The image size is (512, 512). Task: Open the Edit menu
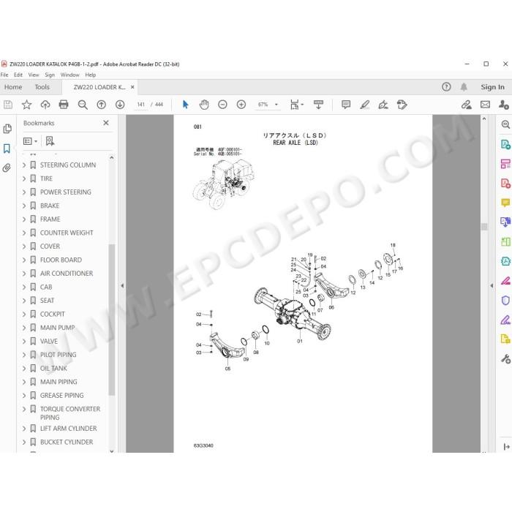tap(18, 75)
